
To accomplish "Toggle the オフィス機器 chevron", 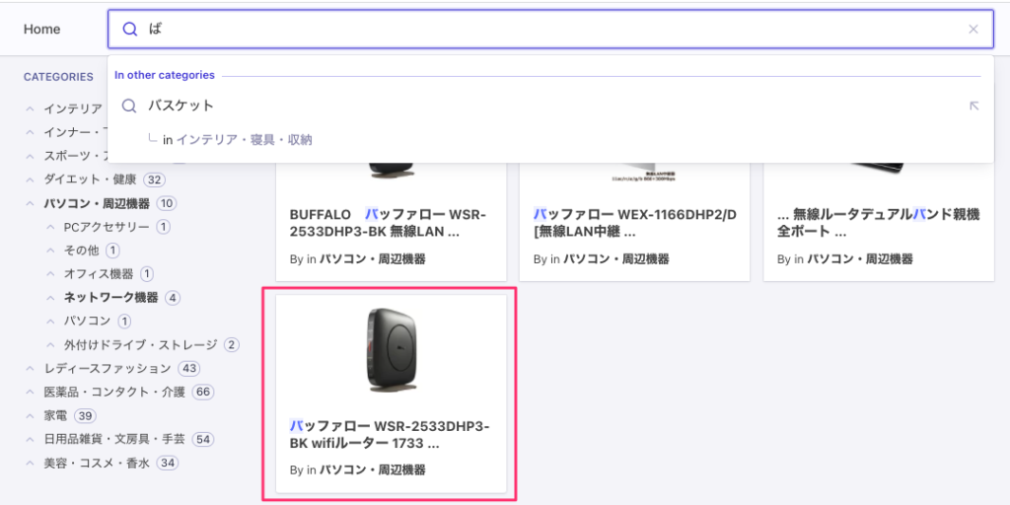I will 50,274.
